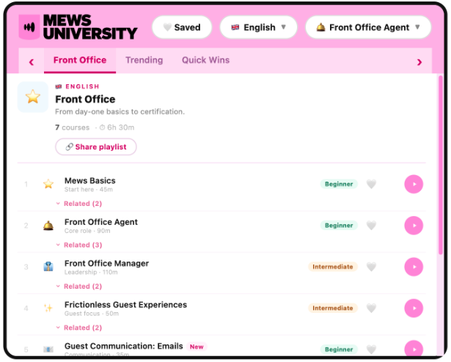Click the Mews Basics star icon
Image resolution: width=451 pixels, height=362 pixels.
click(48, 184)
